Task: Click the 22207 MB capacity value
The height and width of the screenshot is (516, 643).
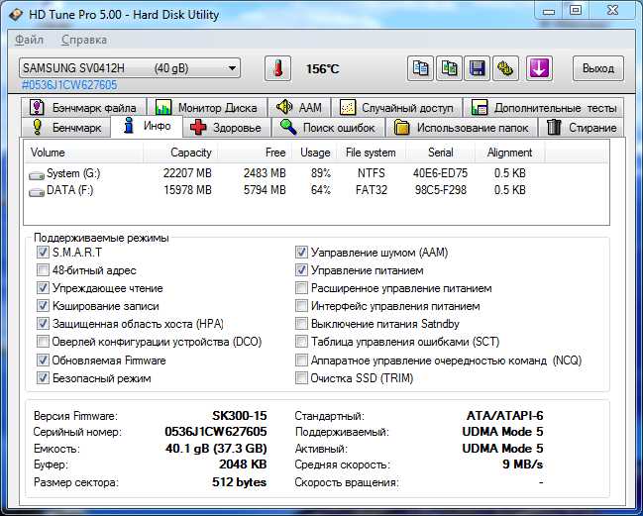Action: [x=187, y=173]
